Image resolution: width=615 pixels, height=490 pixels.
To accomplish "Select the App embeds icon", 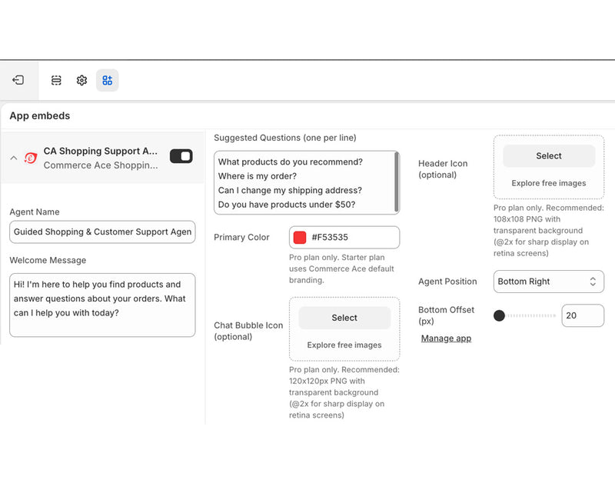I will click(107, 81).
